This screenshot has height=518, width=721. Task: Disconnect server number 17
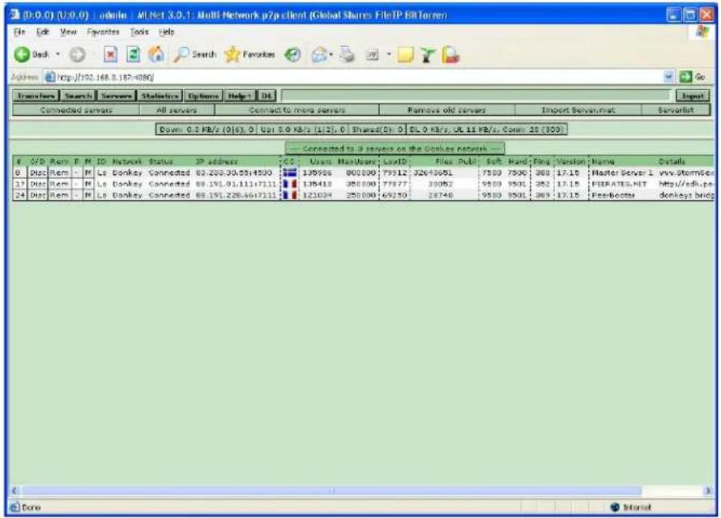tap(38, 184)
